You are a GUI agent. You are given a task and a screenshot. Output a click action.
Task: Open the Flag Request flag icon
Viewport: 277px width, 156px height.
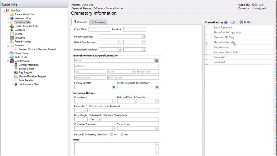click(x=16, y=72)
